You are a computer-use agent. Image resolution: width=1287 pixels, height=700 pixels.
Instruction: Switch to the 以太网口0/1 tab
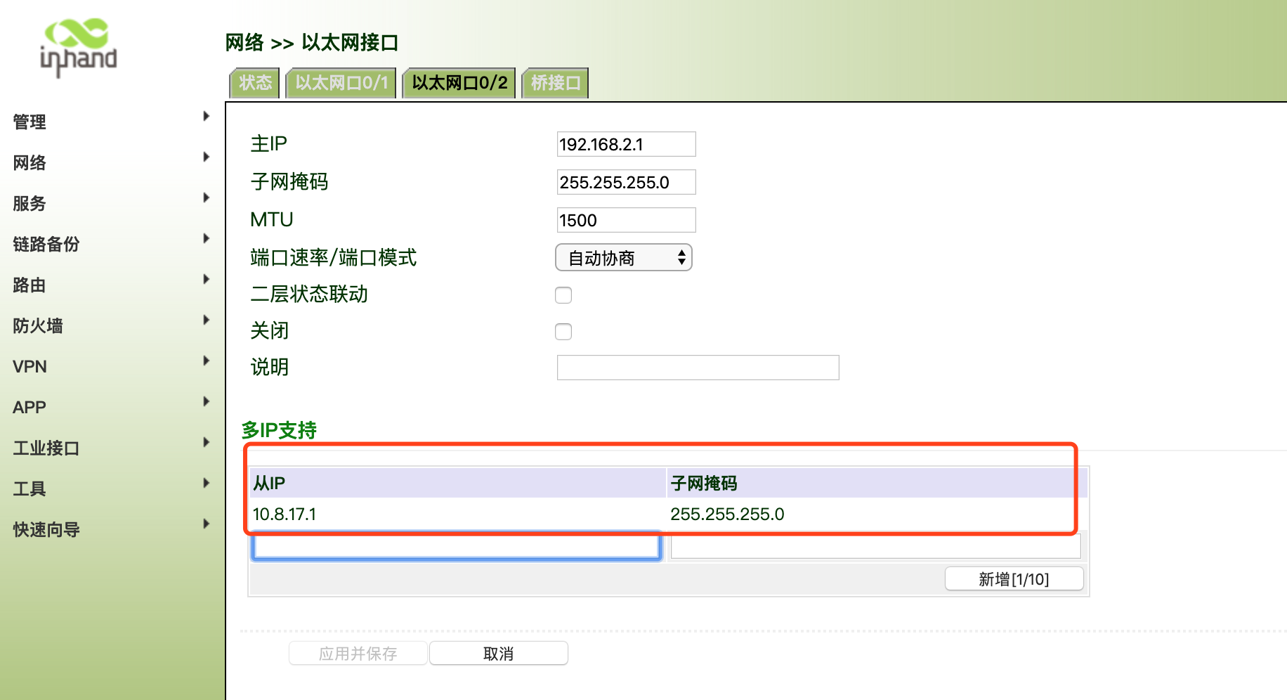tap(341, 83)
